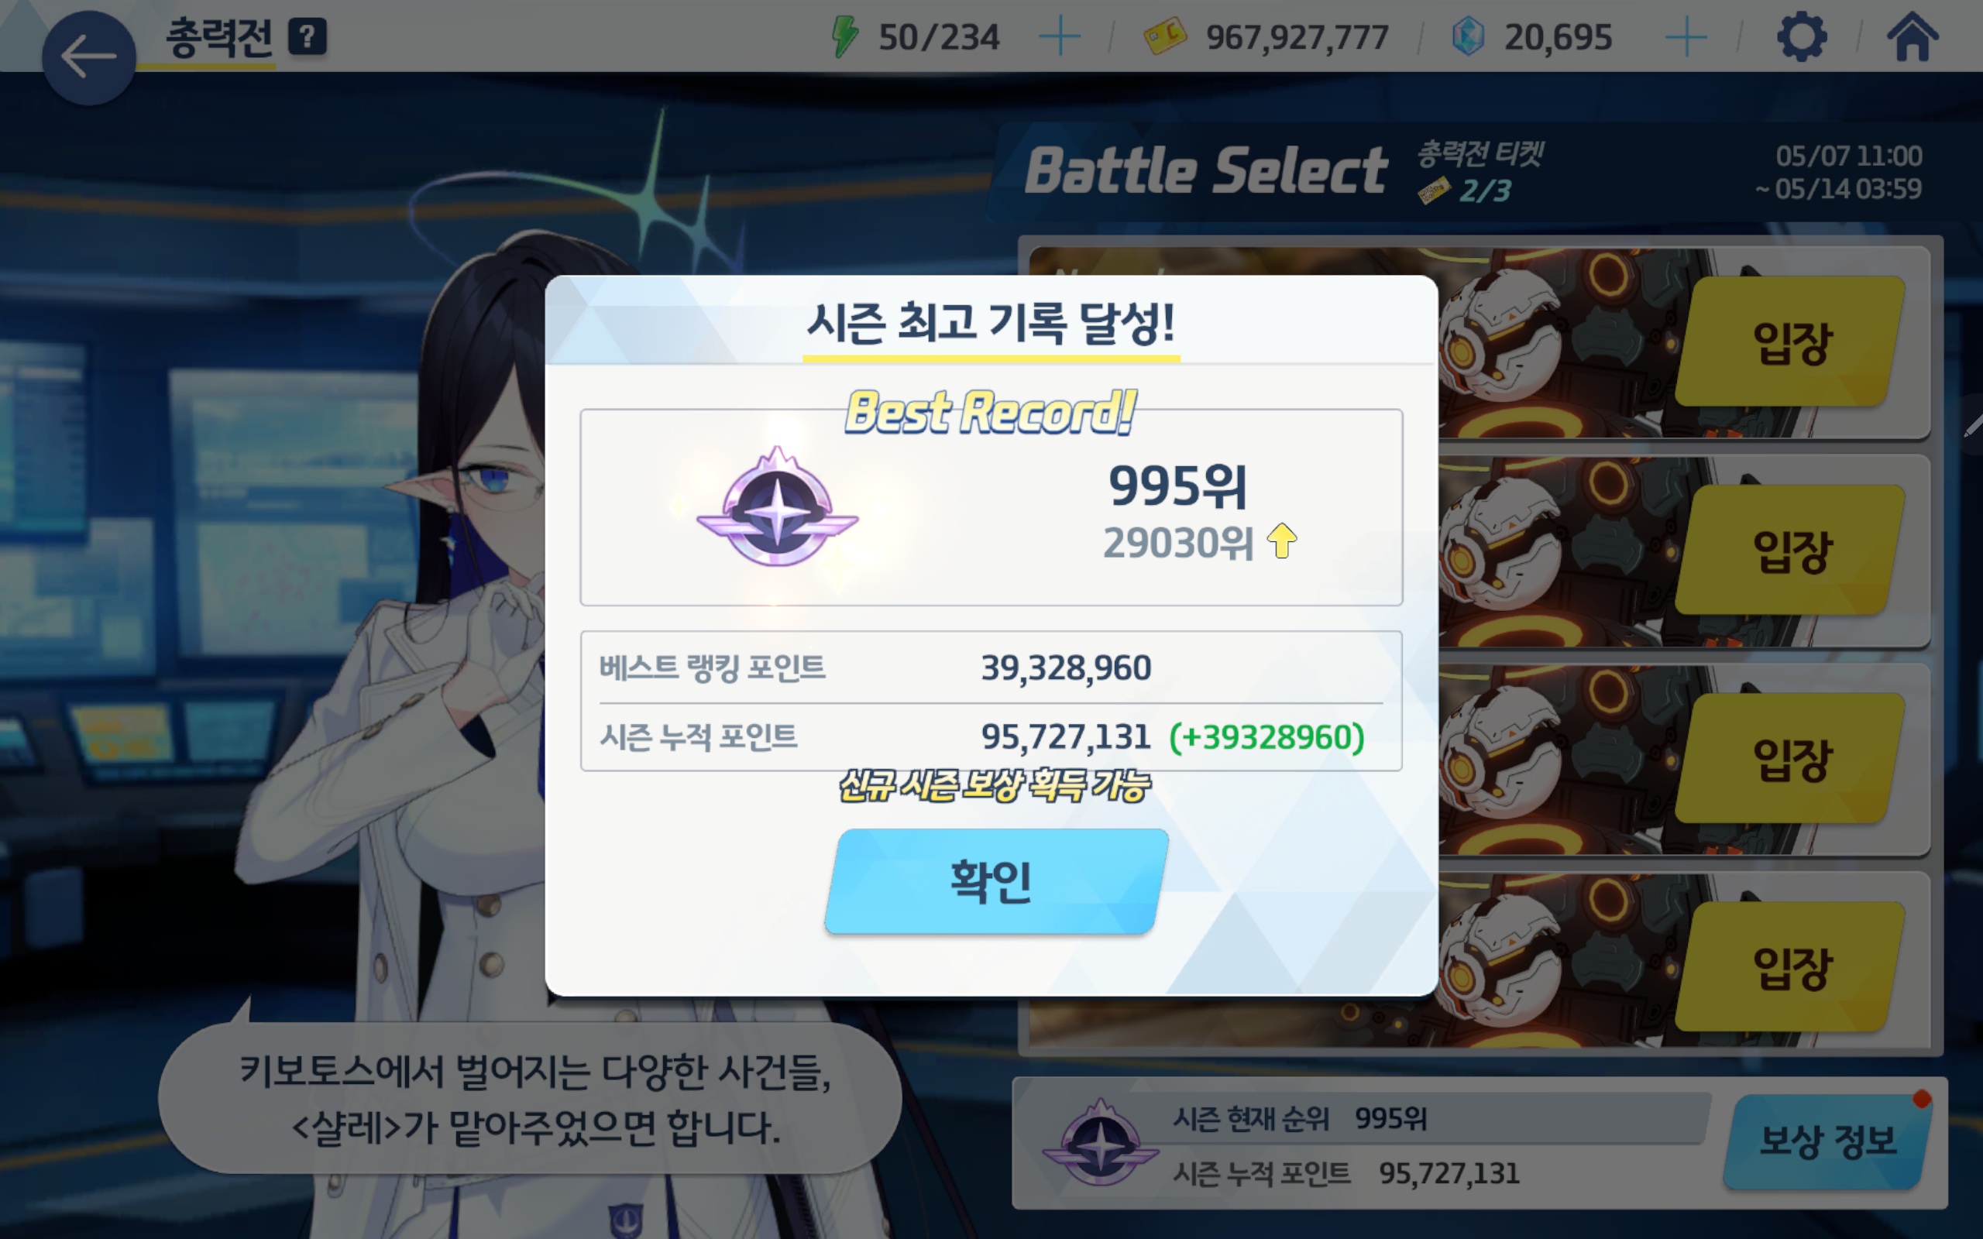This screenshot has width=1983, height=1239.
Task: Click the back arrow button
Action: click(88, 57)
